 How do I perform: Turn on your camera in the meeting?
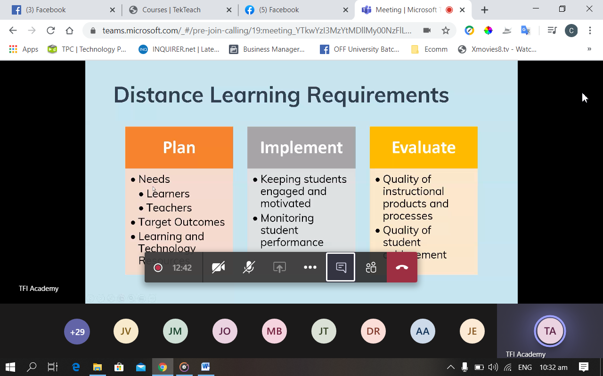point(218,267)
